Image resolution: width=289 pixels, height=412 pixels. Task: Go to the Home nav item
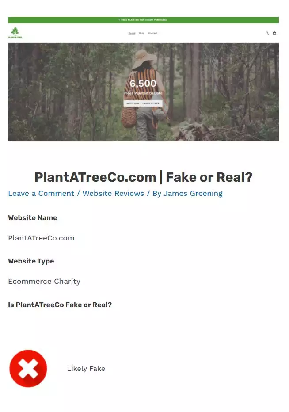[132, 33]
